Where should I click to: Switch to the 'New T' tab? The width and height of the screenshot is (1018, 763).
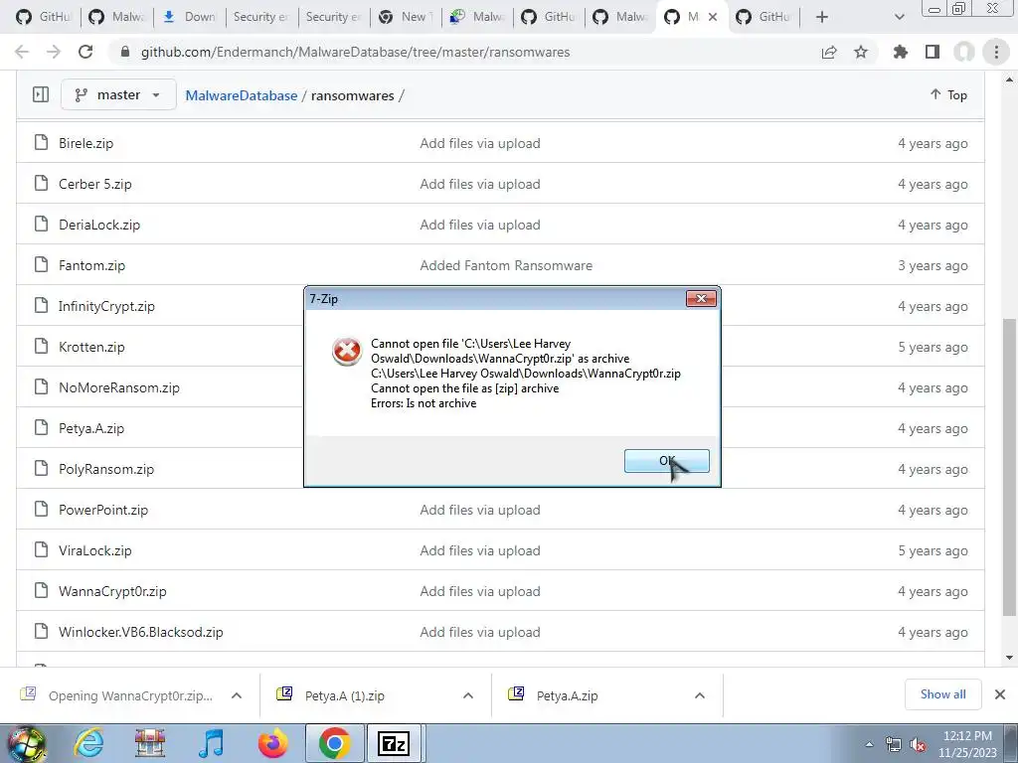click(406, 17)
